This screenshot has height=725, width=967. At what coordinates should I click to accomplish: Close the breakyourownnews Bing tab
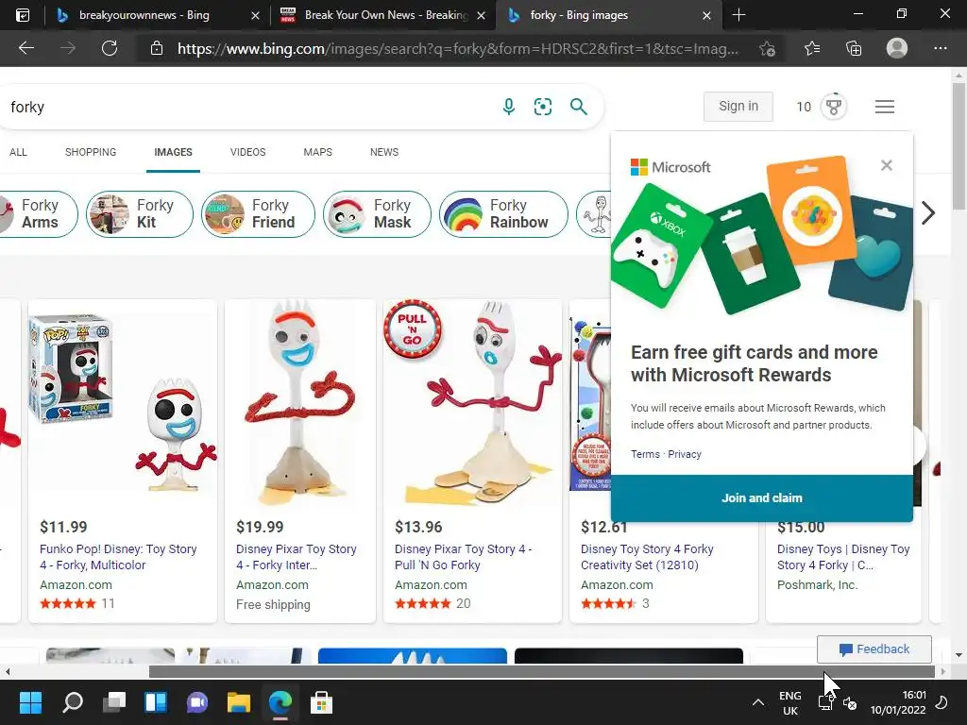click(x=255, y=15)
